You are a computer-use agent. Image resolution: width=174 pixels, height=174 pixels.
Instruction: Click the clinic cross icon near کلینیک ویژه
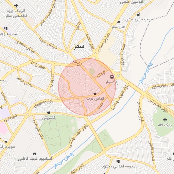[16, 5]
